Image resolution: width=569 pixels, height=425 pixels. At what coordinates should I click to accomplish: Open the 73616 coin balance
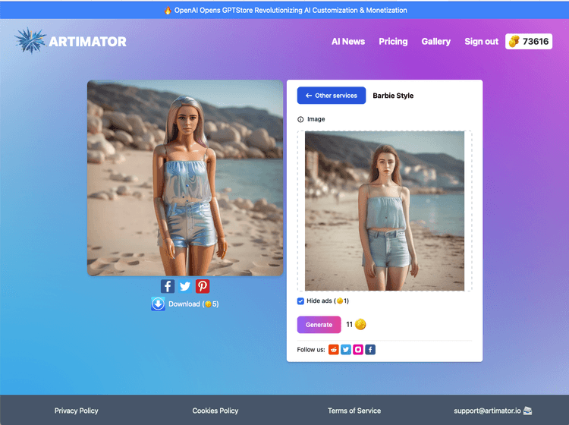point(529,42)
